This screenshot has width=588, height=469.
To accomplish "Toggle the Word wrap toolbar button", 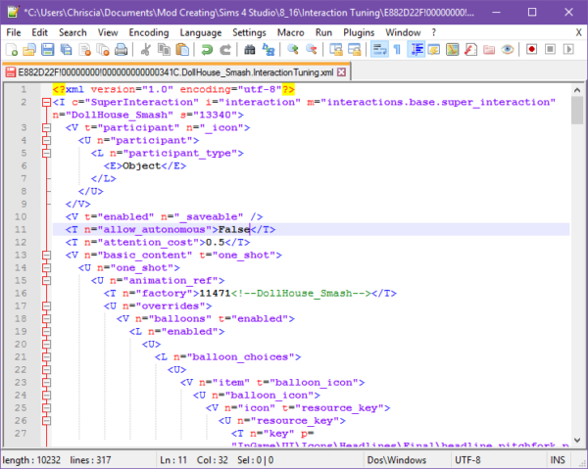I will (x=378, y=49).
